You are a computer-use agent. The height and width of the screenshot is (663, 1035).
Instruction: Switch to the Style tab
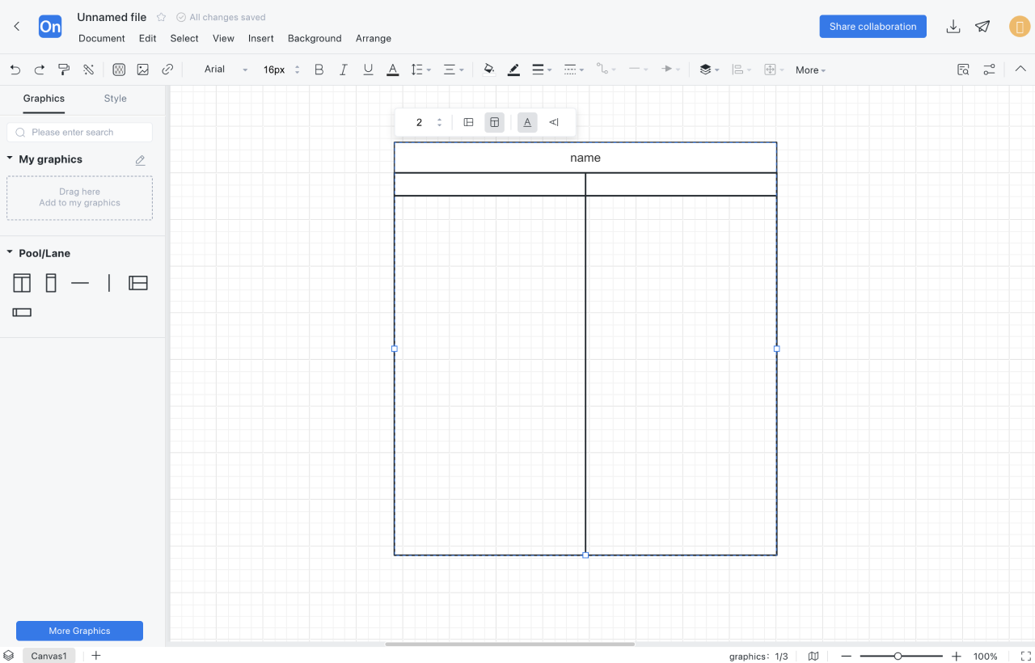[x=115, y=99]
